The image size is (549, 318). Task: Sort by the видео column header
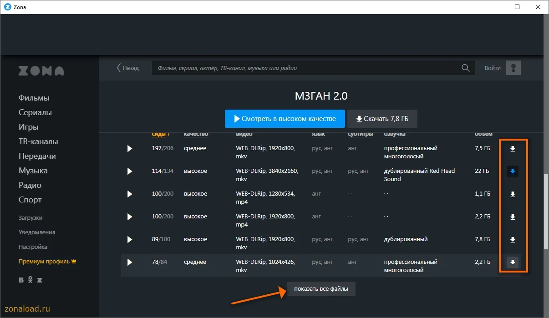pyautogui.click(x=244, y=134)
